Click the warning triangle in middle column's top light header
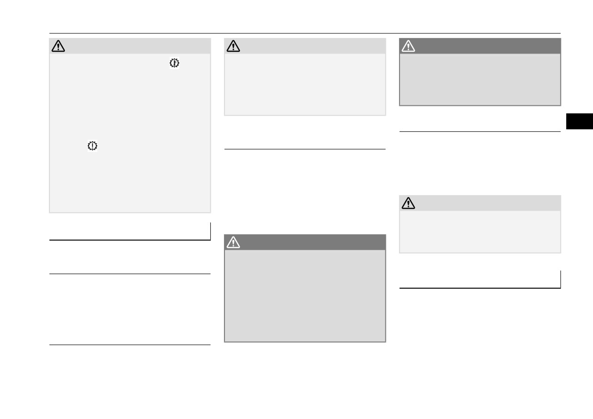 point(233,46)
